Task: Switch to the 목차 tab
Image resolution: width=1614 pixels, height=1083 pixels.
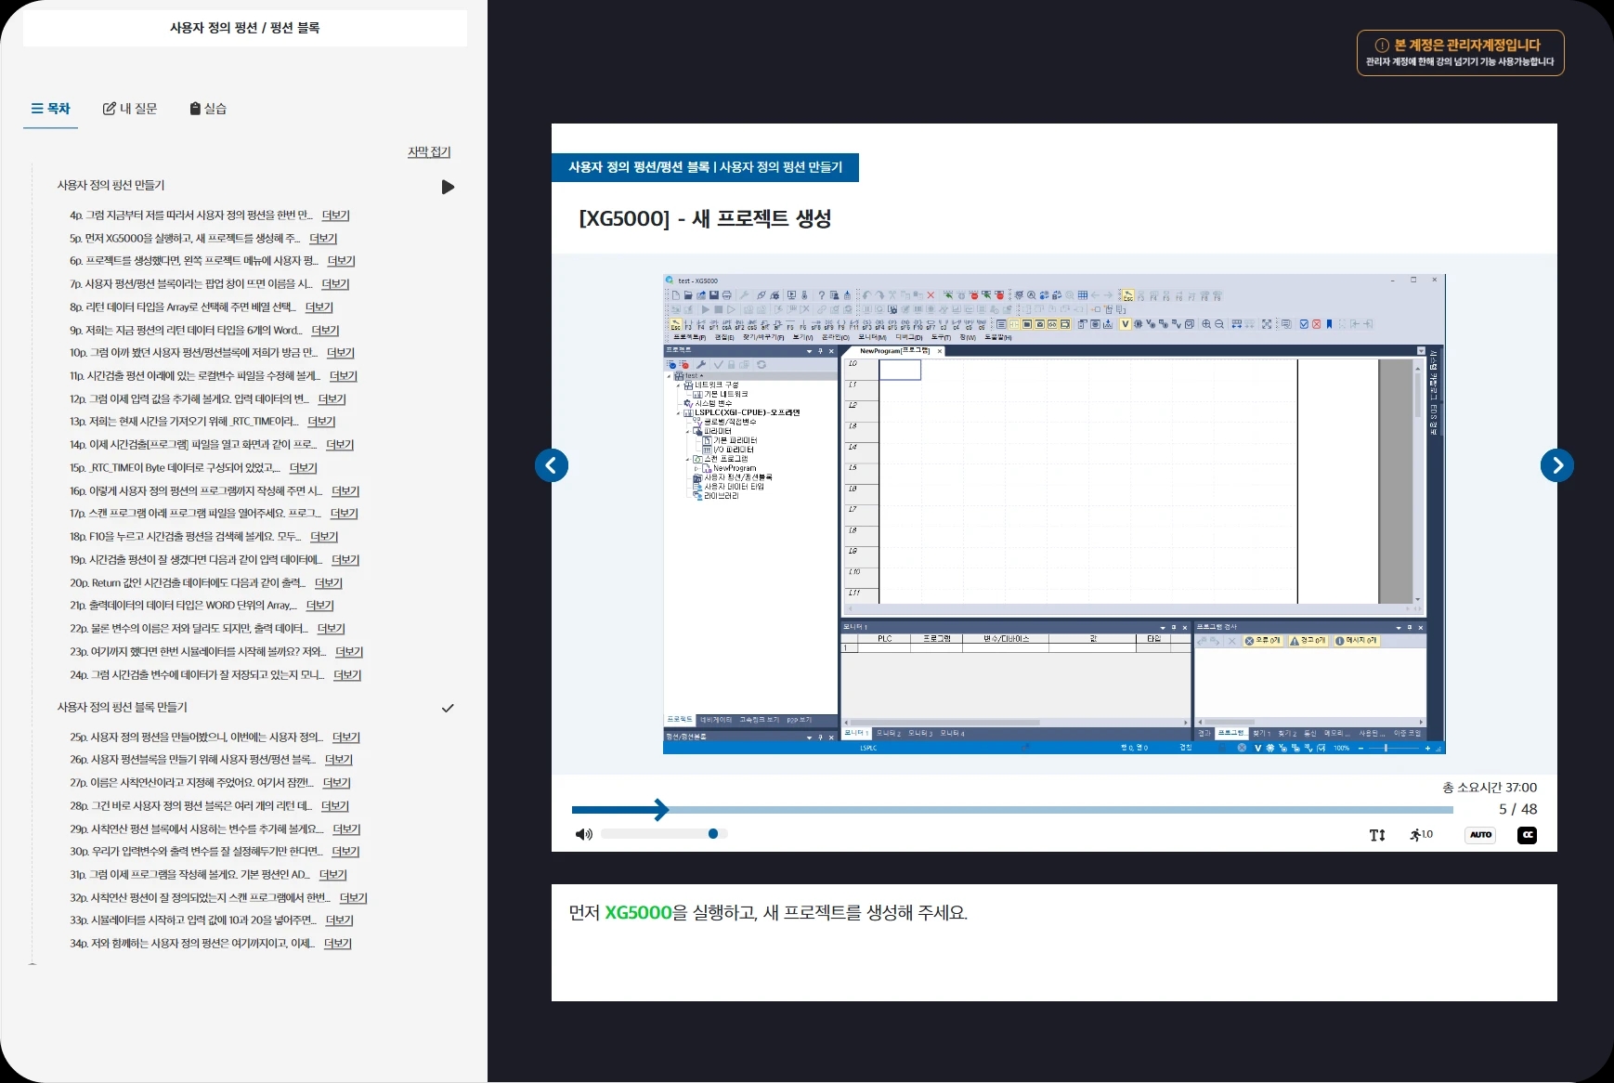Action: (x=50, y=109)
